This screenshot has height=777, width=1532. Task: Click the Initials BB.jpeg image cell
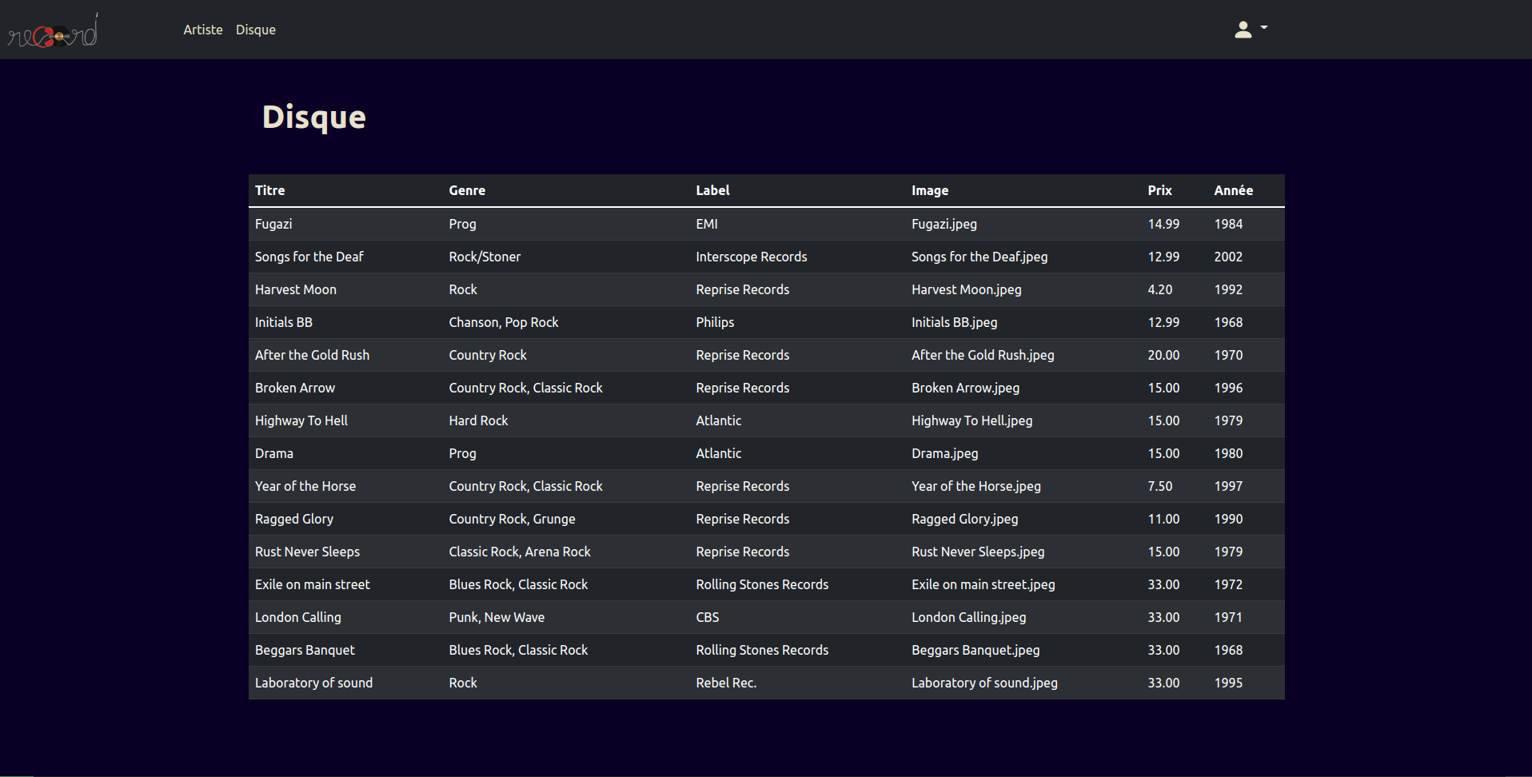tap(955, 322)
